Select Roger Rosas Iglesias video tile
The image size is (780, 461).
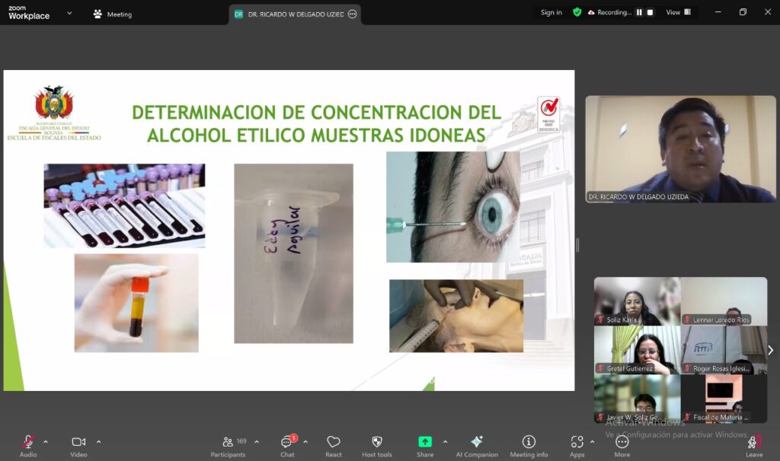[724, 350]
